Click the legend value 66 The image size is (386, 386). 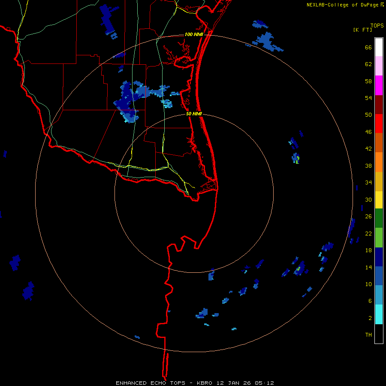coord(368,47)
